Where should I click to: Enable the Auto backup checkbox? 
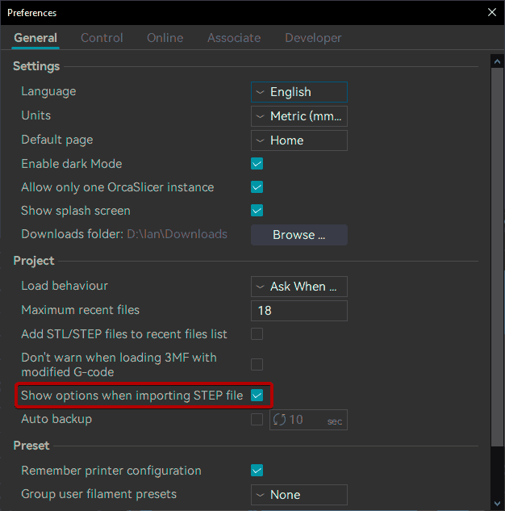click(257, 420)
